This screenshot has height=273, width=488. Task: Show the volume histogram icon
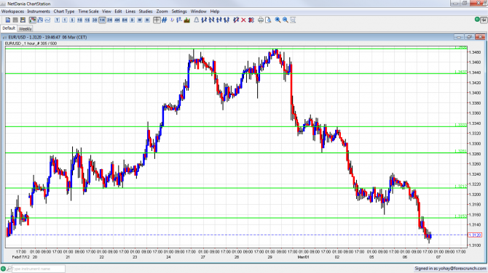click(186, 20)
